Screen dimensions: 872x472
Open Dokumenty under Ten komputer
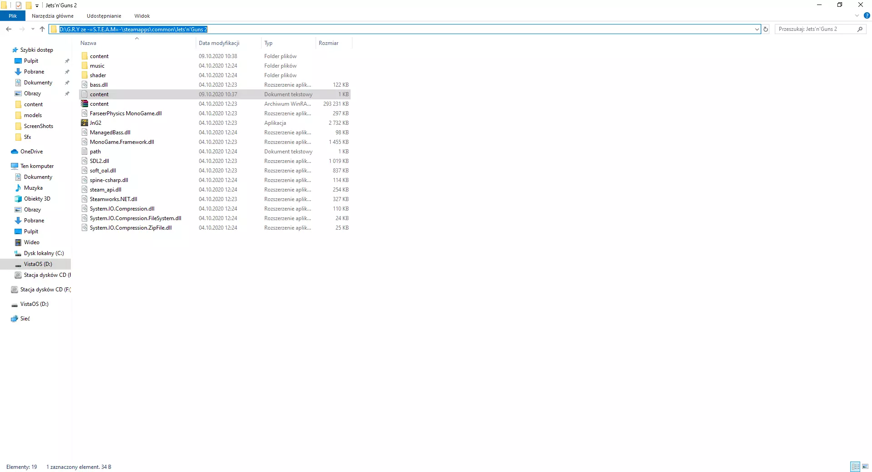pos(38,177)
